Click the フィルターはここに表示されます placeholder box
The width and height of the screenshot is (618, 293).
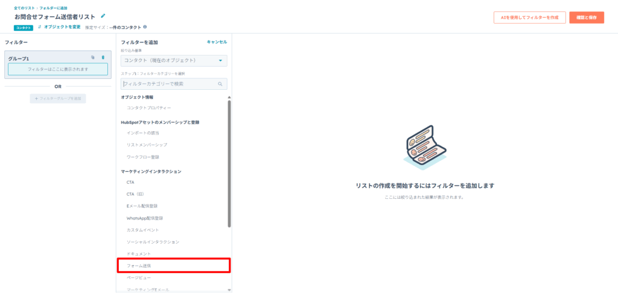58,69
